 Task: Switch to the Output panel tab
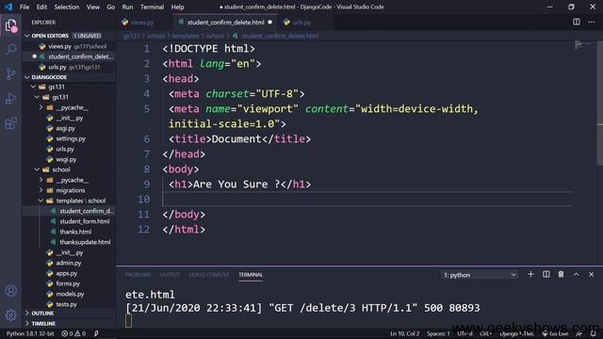170,275
